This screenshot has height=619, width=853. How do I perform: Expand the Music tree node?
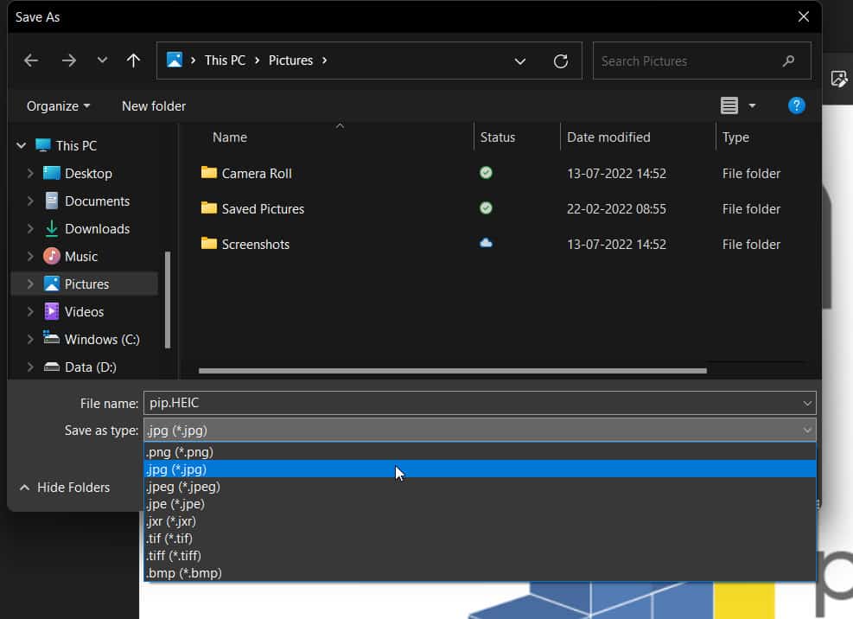click(x=30, y=257)
